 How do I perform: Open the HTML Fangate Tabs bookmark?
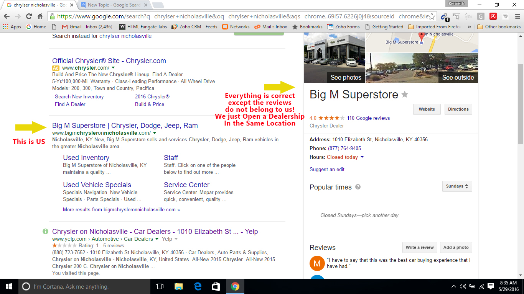pos(143,27)
